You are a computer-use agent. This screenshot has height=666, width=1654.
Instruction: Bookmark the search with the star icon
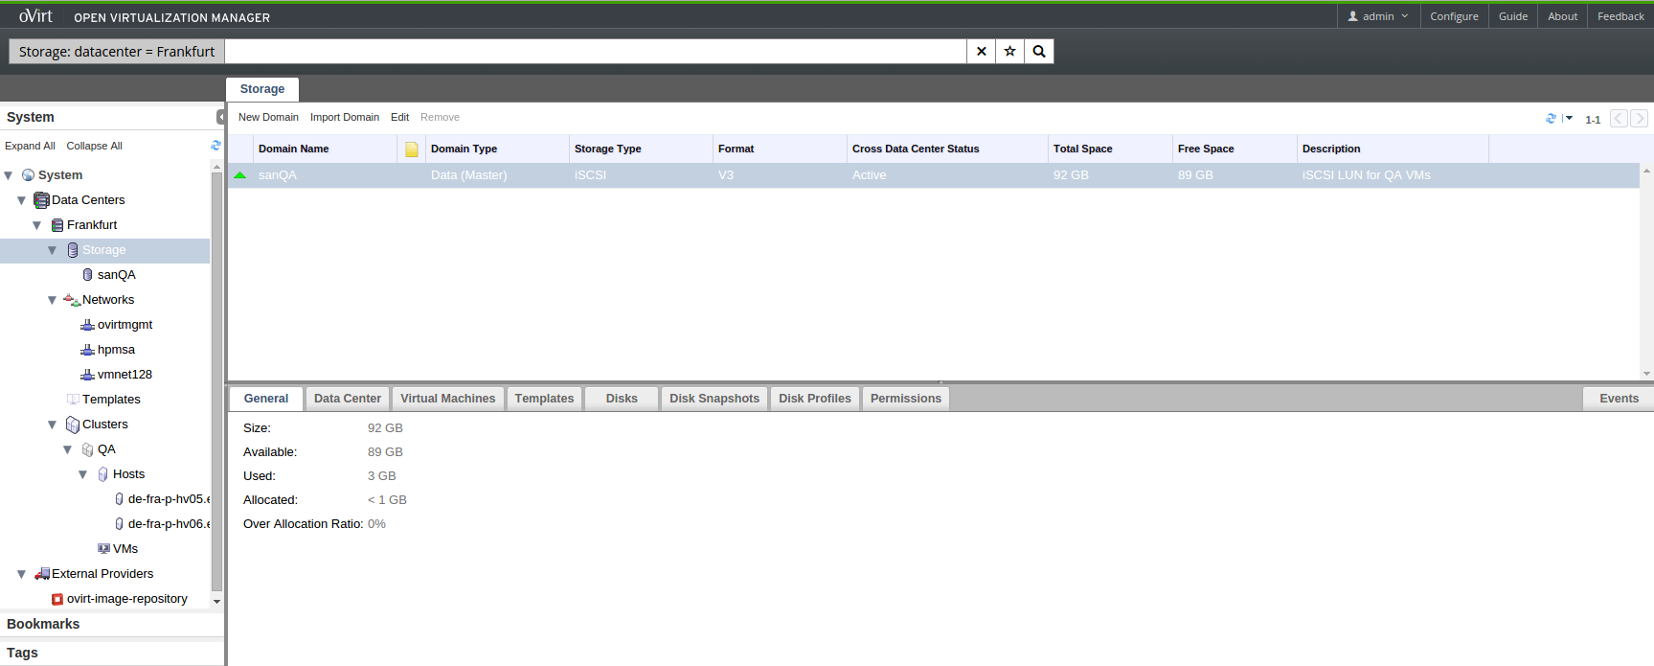tap(1009, 52)
